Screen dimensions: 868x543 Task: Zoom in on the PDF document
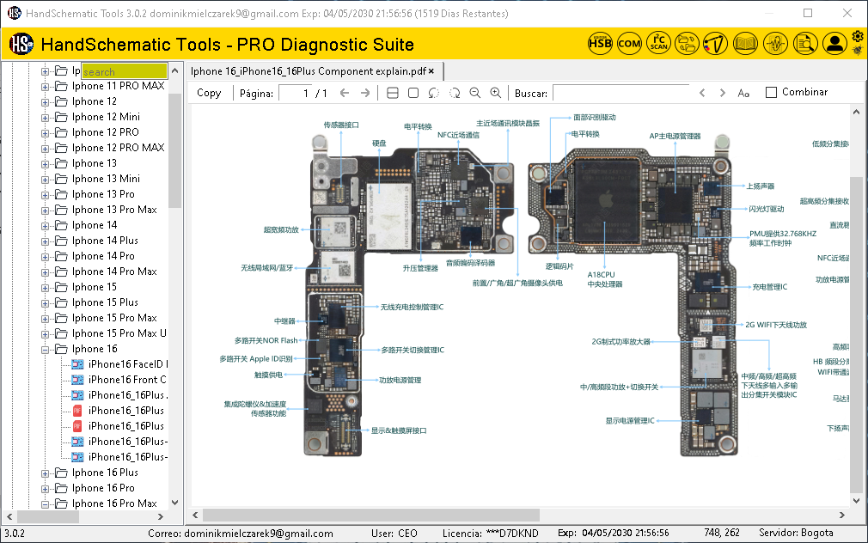tap(495, 93)
